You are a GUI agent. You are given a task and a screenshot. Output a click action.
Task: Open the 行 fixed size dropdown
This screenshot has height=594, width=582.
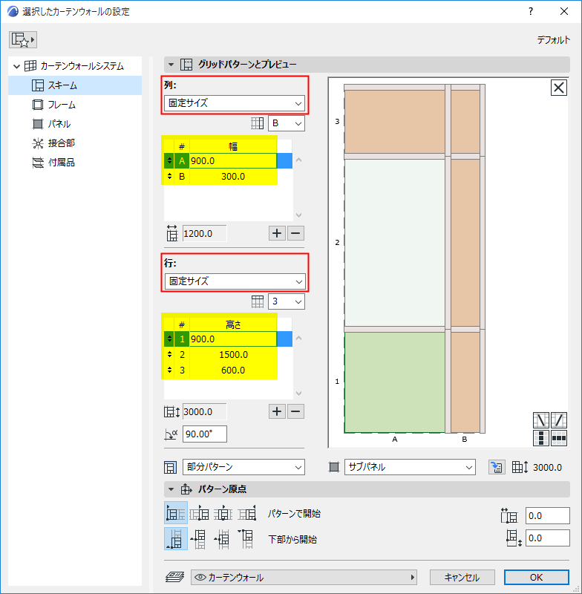235,281
